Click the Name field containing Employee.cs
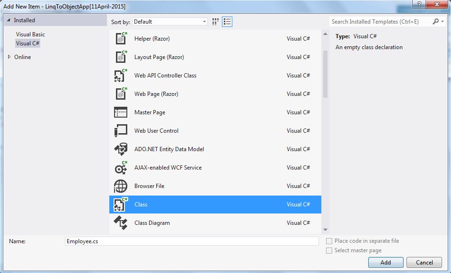Screen dimensions: 451x273 192,241
